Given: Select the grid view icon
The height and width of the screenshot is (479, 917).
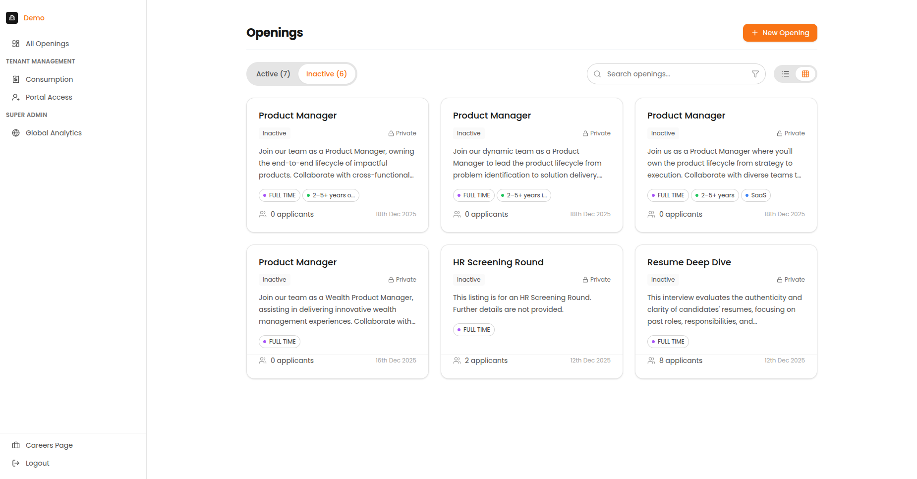Looking at the screenshot, I should (805, 73).
